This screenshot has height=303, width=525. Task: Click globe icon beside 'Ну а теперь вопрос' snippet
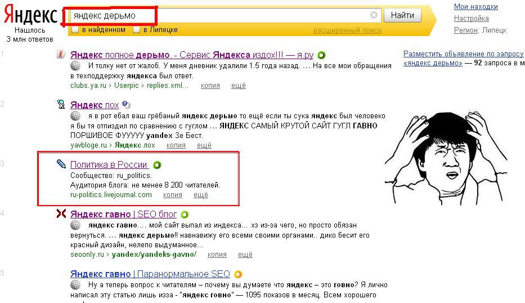click(x=75, y=285)
